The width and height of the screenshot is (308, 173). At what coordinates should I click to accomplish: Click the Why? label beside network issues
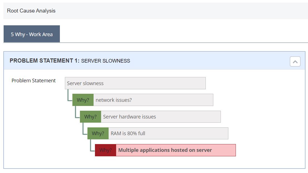point(83,100)
